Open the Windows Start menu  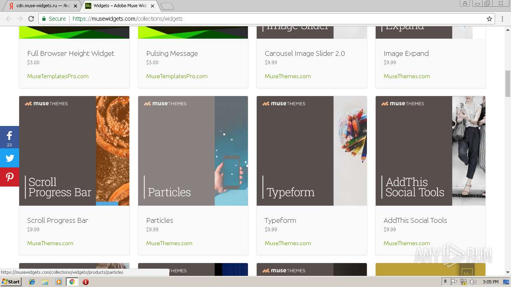11,282
